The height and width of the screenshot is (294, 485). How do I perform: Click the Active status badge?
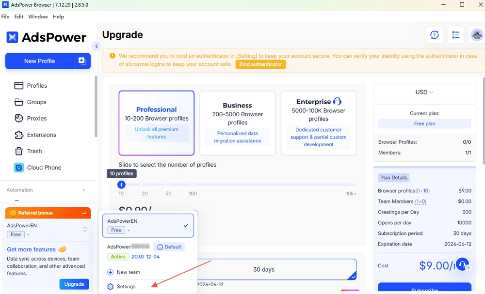(118, 257)
